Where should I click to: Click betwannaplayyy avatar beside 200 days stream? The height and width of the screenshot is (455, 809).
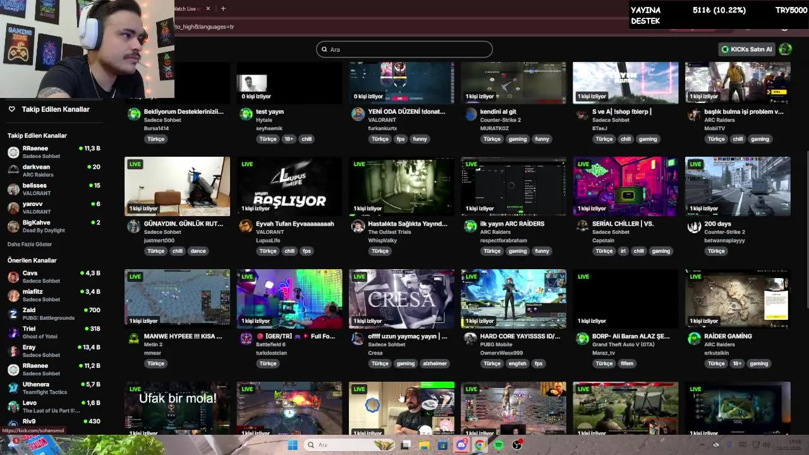point(694,226)
